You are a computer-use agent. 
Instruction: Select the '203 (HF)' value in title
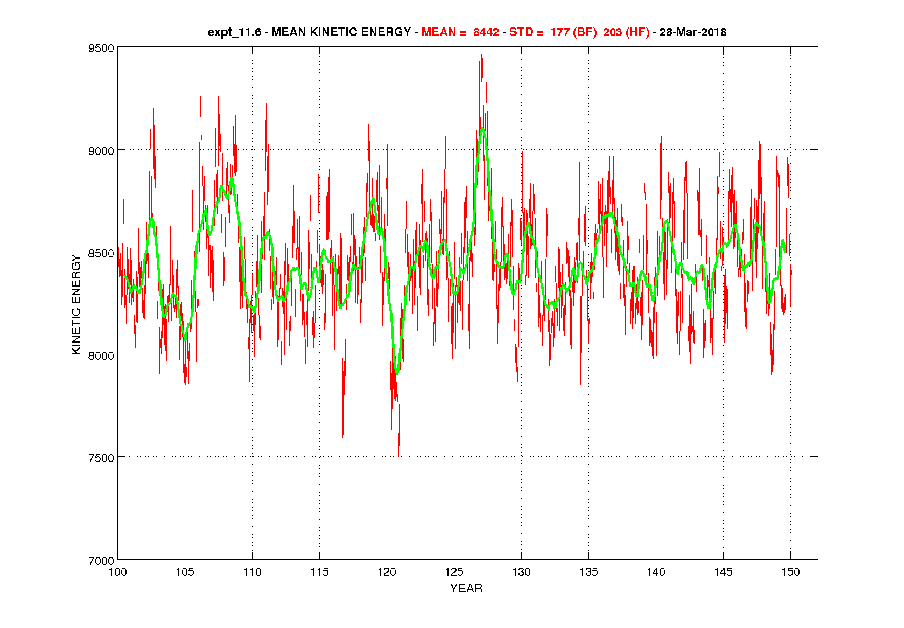626,32
